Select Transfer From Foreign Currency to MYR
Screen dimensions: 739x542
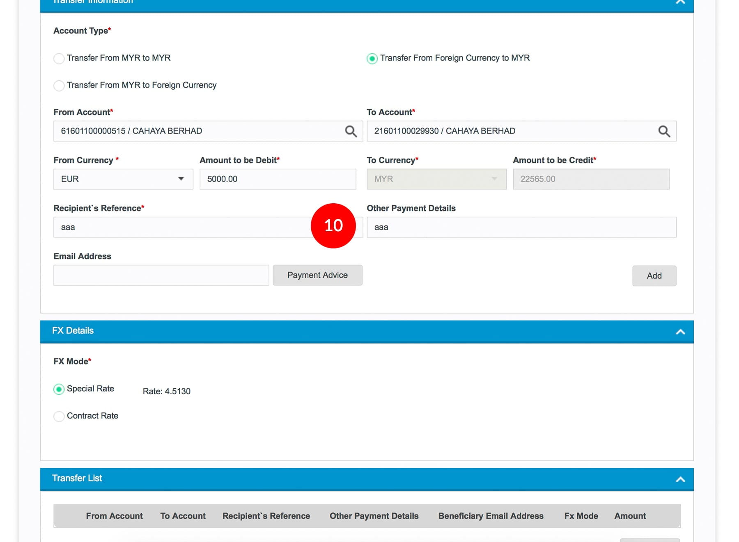click(372, 58)
